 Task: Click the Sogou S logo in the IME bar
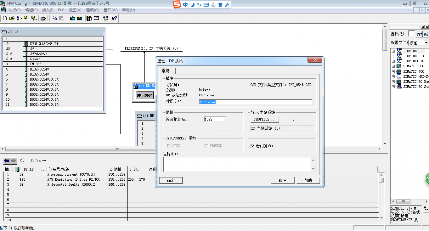pos(177,5)
